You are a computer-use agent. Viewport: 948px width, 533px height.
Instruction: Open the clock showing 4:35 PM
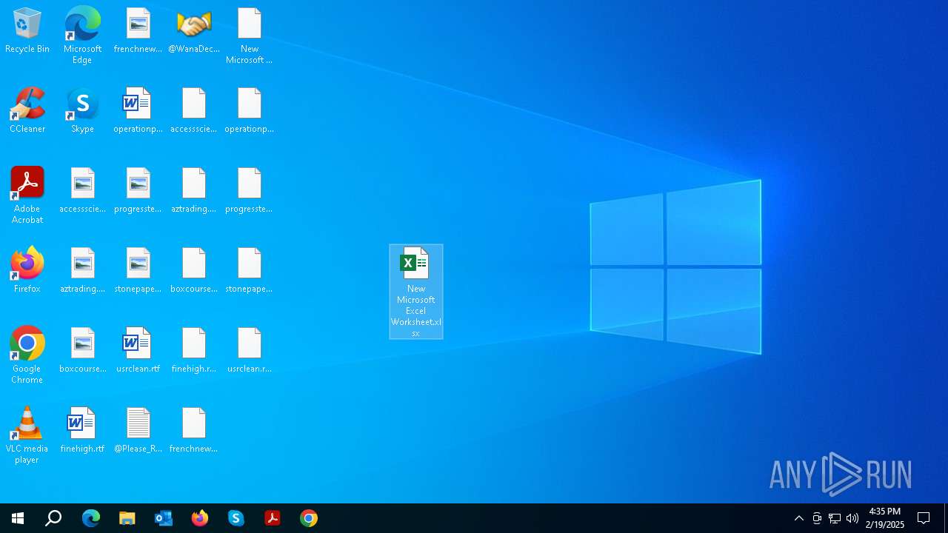[885, 518]
